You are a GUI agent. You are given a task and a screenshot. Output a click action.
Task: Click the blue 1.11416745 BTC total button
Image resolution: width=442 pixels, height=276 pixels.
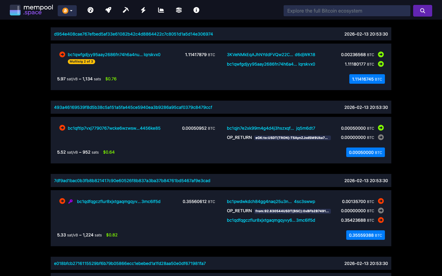367,79
